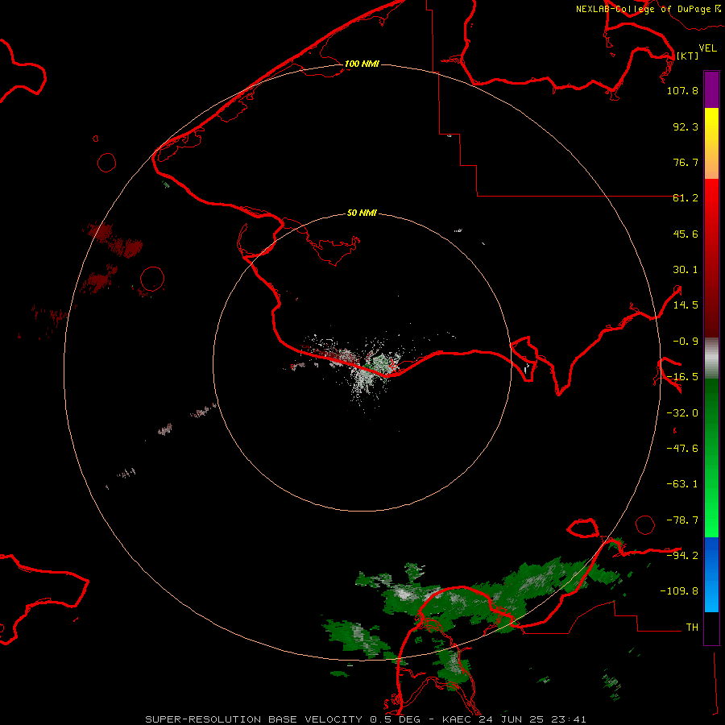725x725 pixels.
Task: Click the 30.1 velocity scale label
Action: [686, 270]
